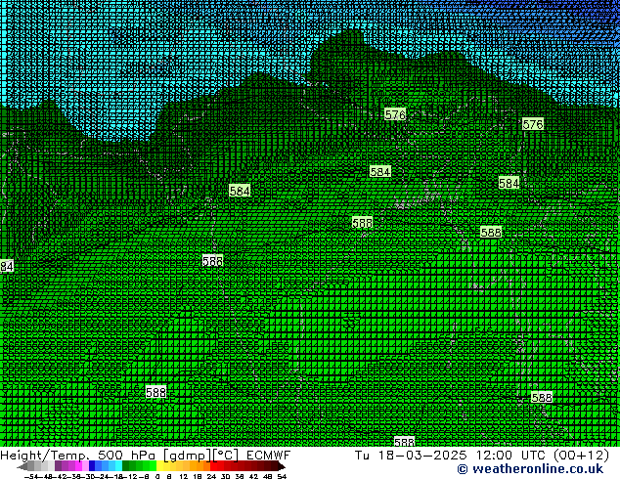Click the '(00+12)' forecast run text
620x479 pixels.
click(x=581, y=456)
